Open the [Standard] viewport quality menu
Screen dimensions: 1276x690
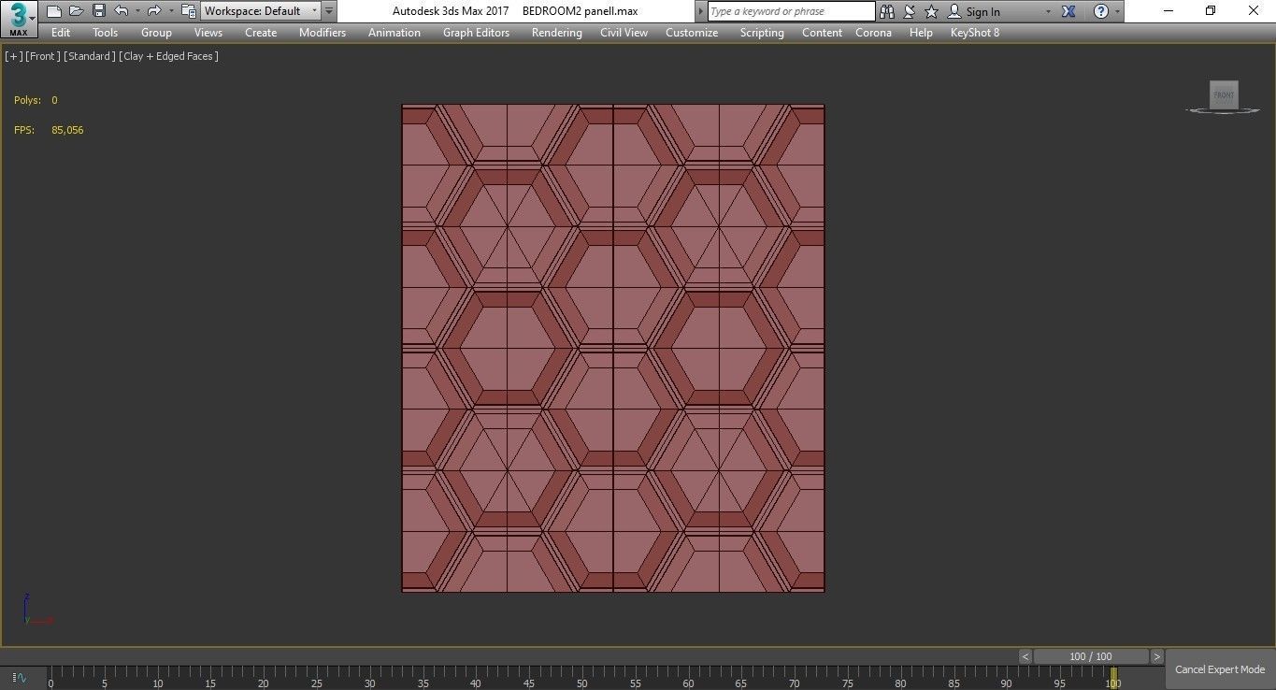tap(90, 56)
